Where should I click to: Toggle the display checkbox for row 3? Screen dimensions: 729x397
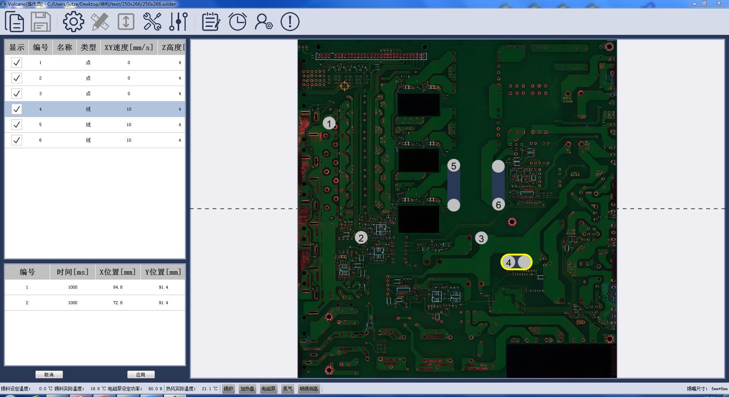17,94
